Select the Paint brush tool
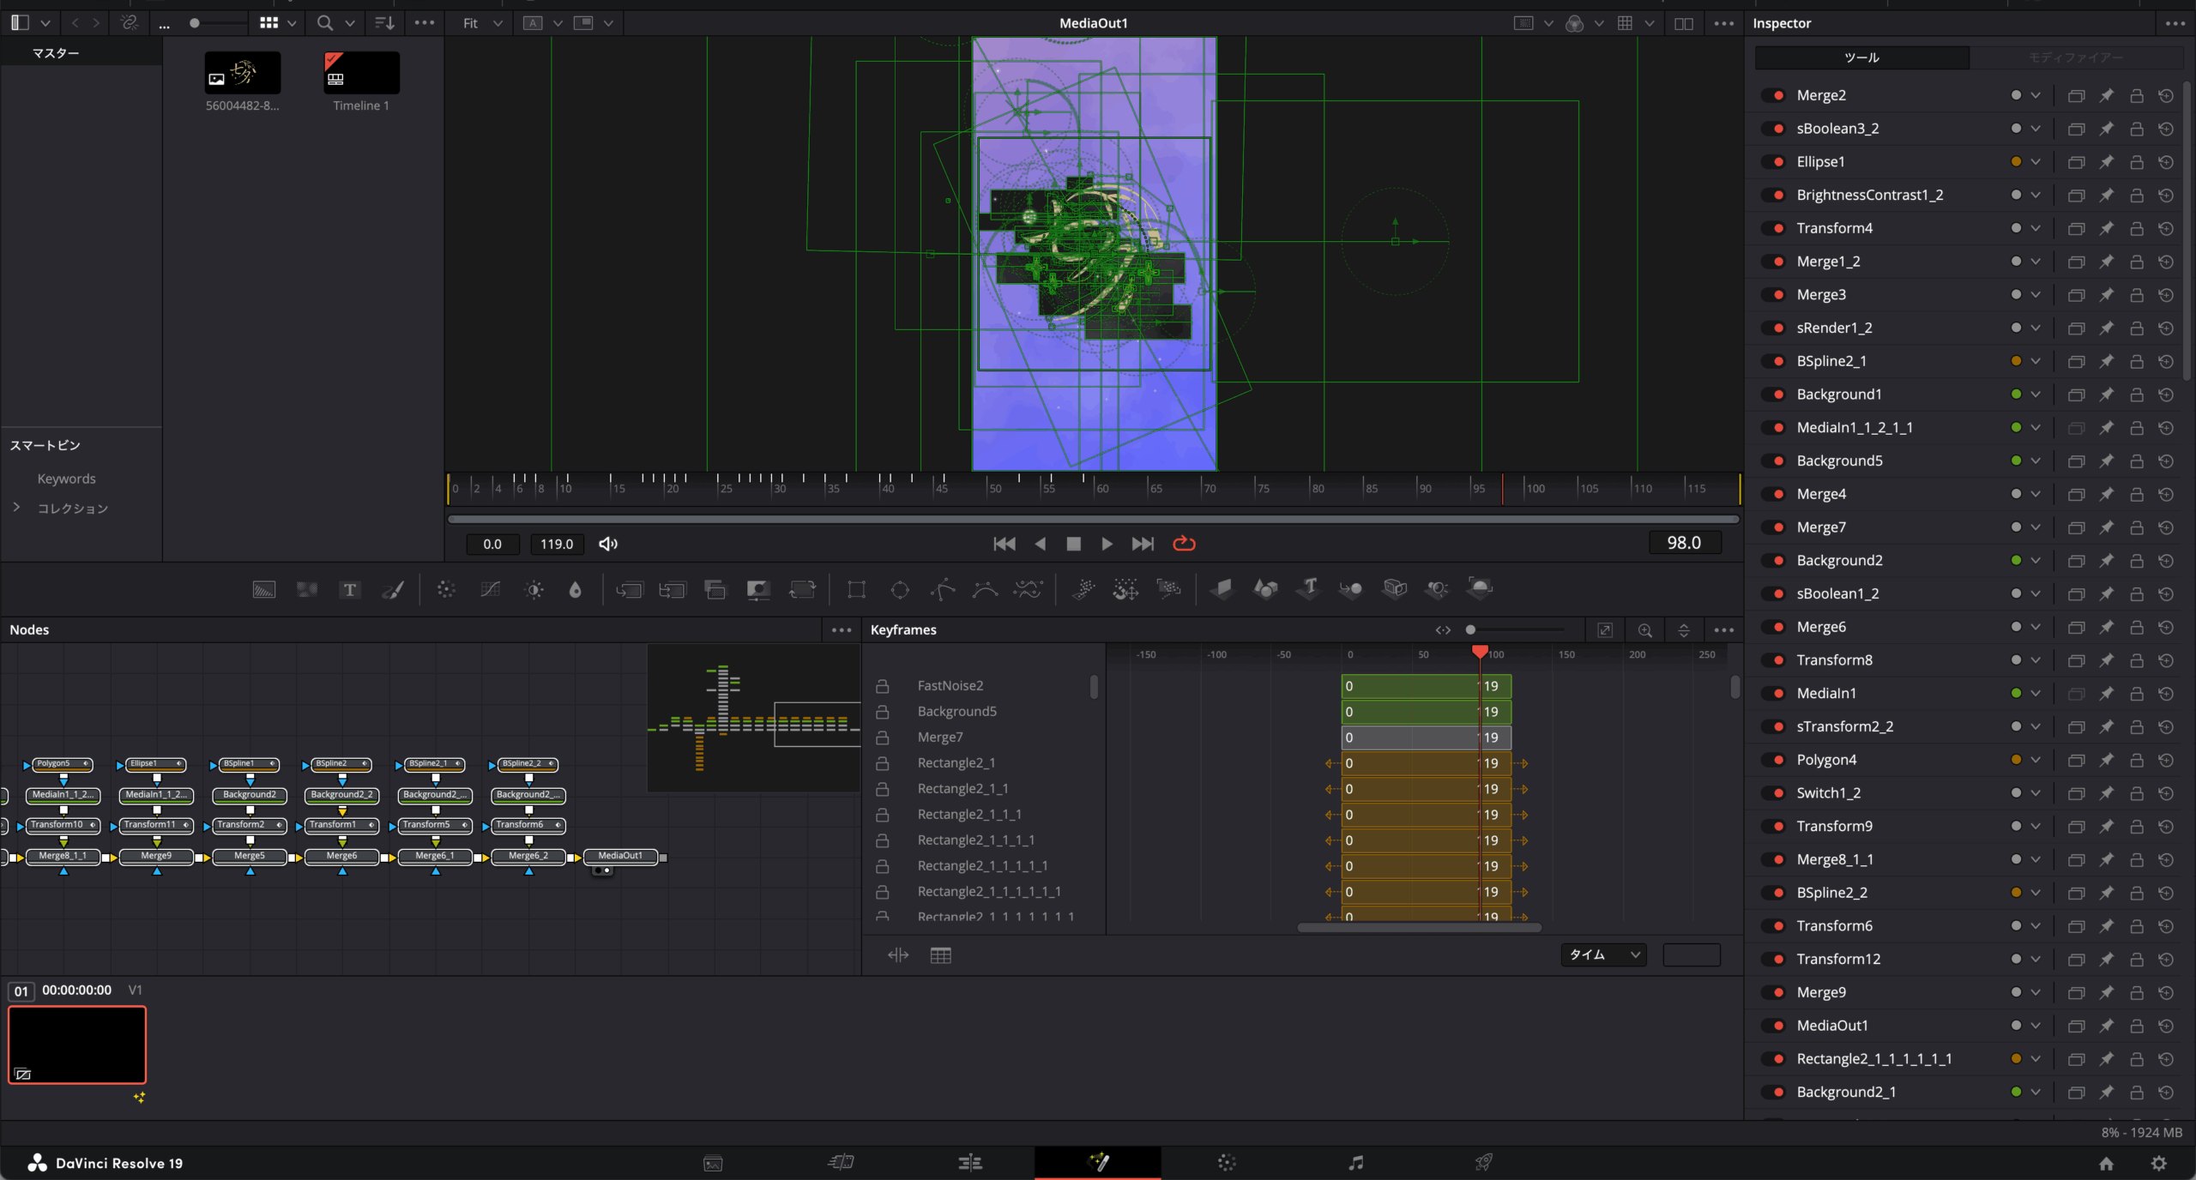This screenshot has width=2196, height=1180. (393, 589)
